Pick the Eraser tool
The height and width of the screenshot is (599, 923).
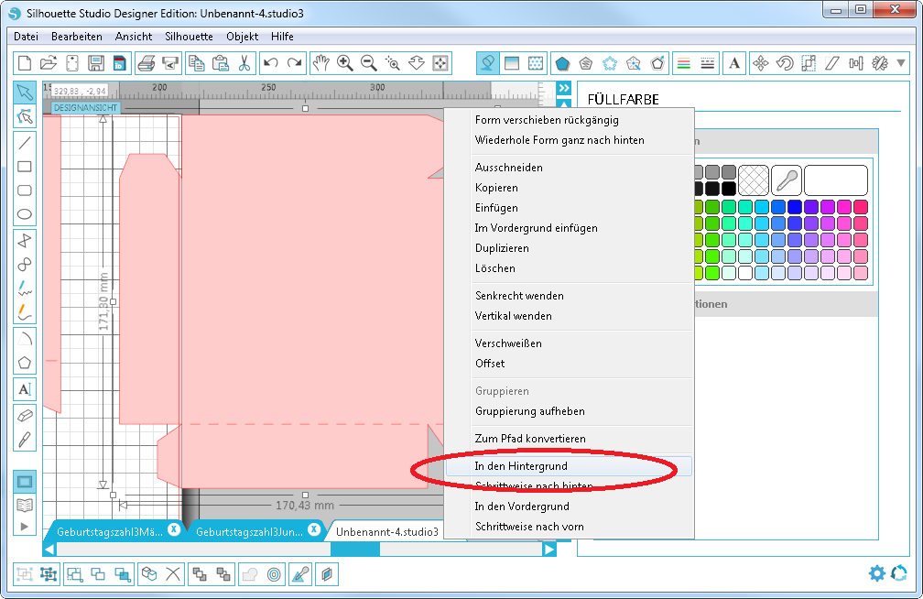tap(25, 415)
